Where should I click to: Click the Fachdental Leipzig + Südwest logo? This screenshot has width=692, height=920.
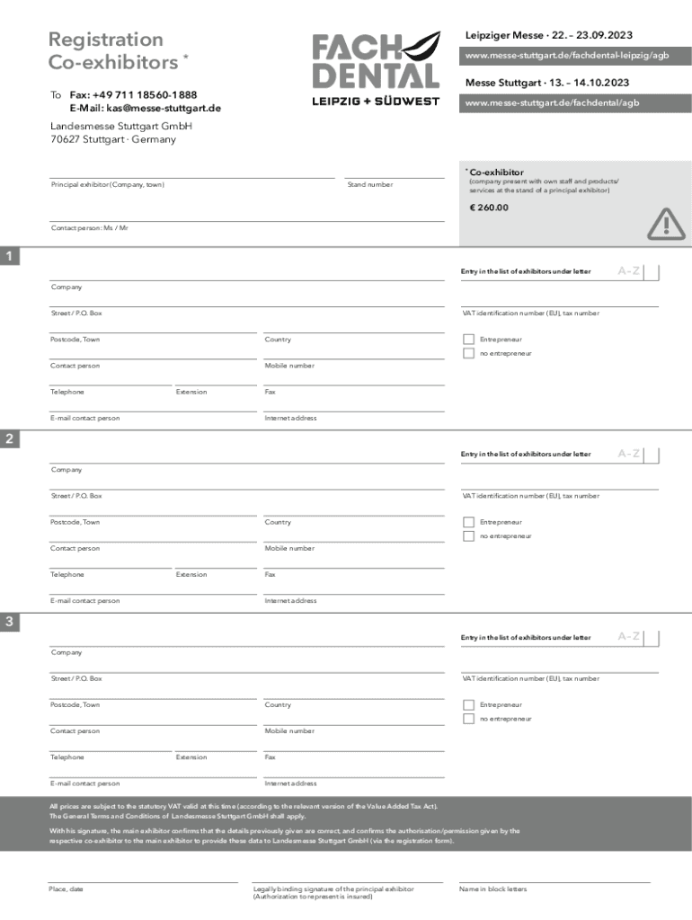(x=376, y=69)
